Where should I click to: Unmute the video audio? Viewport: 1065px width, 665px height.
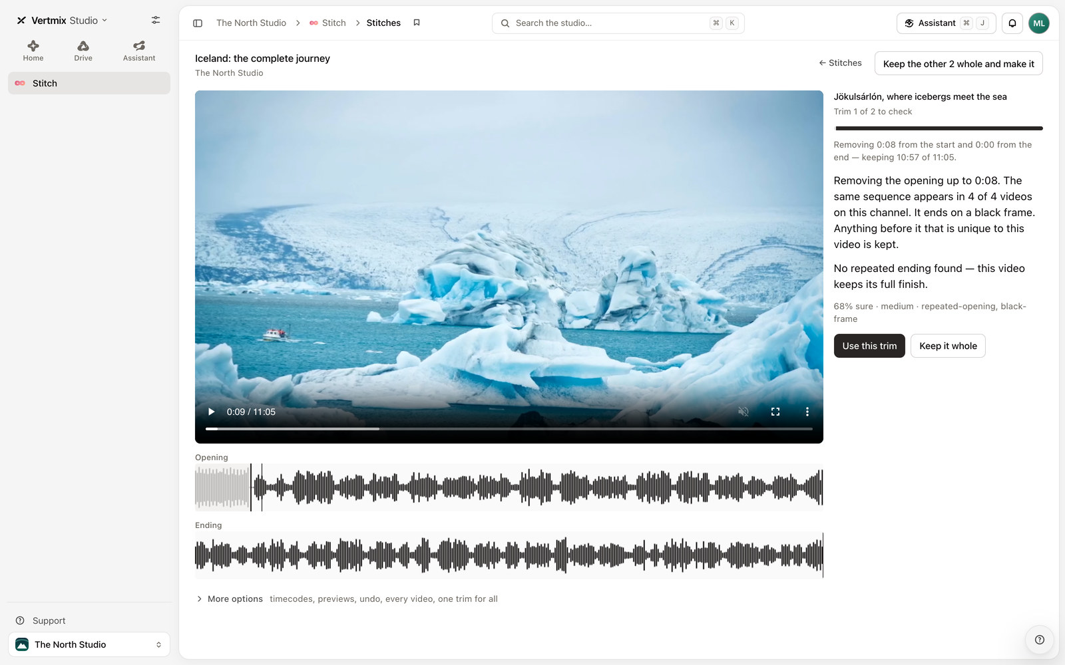click(744, 412)
